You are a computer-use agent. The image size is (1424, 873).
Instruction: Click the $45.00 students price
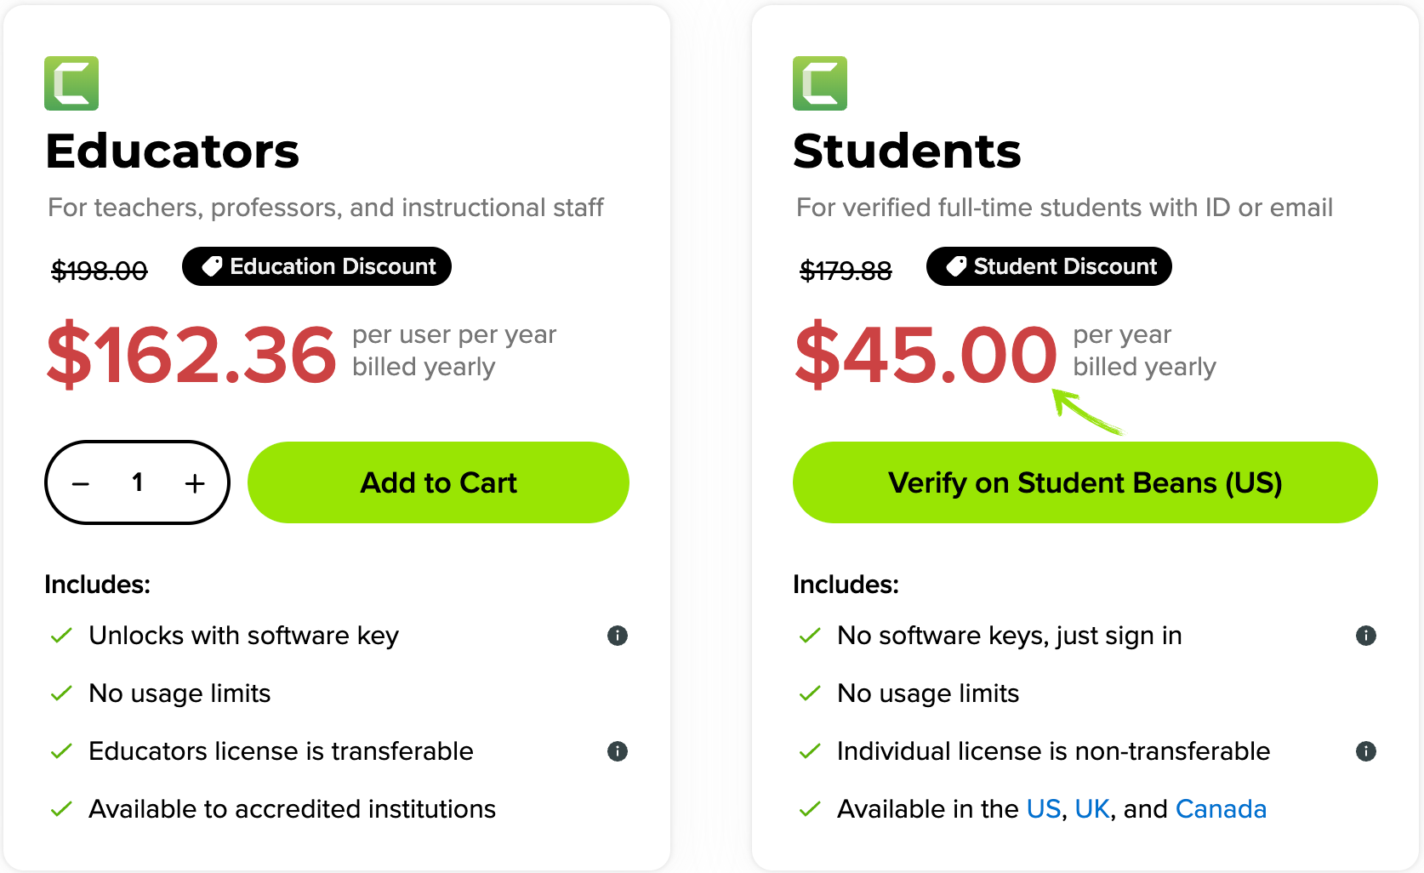tap(926, 354)
